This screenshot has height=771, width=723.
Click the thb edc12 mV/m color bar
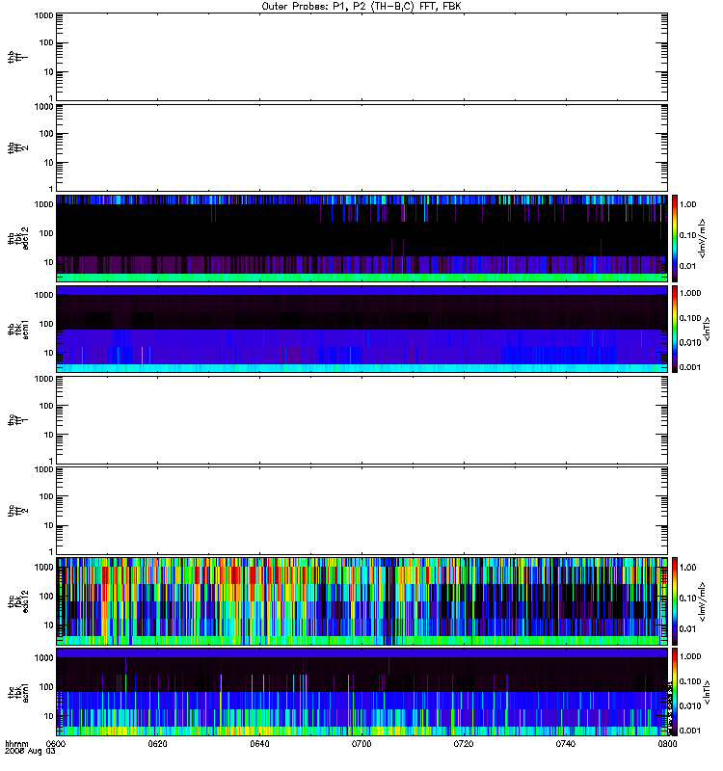coord(675,238)
